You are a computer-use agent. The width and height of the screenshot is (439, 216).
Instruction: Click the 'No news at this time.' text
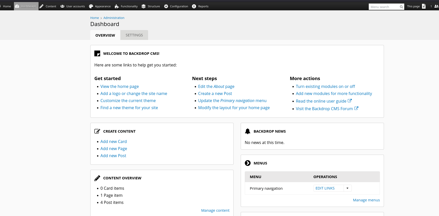pos(265,142)
